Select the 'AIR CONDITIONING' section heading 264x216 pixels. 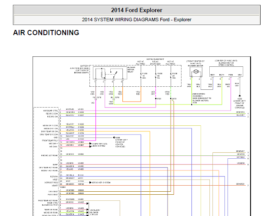(46, 33)
